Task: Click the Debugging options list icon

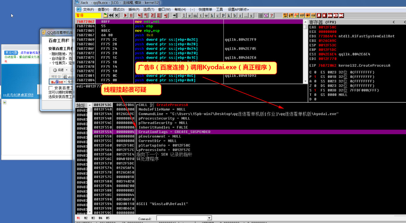Action: coord(260,15)
